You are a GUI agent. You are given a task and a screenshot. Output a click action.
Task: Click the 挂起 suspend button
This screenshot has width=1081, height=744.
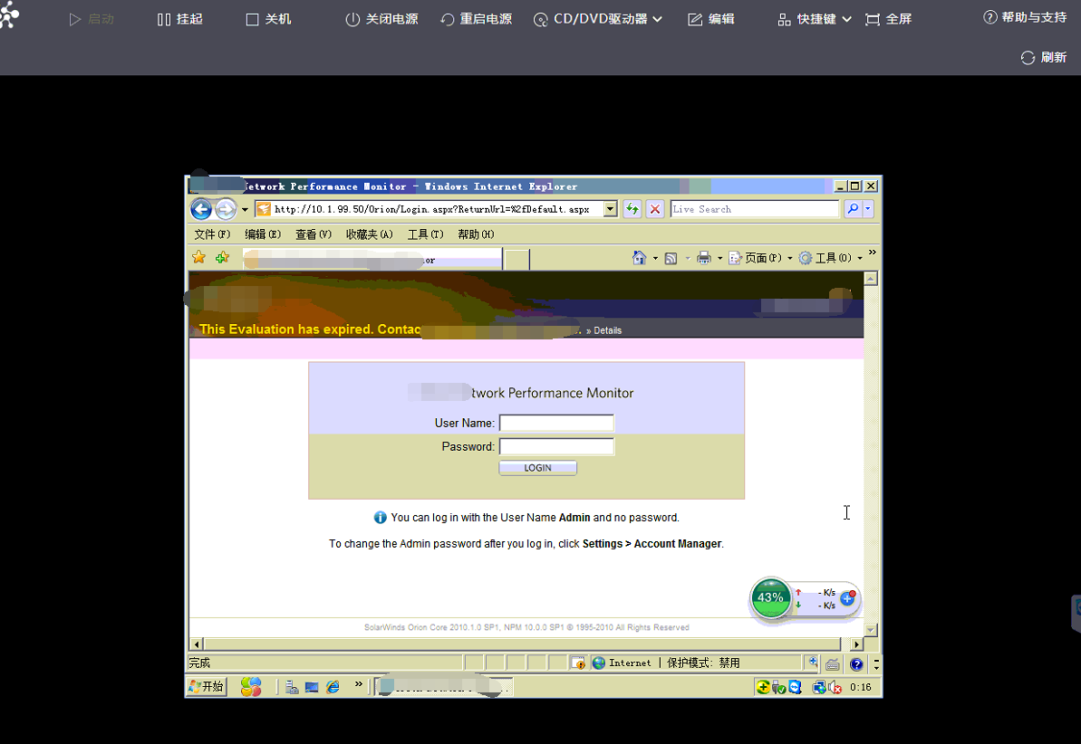180,19
